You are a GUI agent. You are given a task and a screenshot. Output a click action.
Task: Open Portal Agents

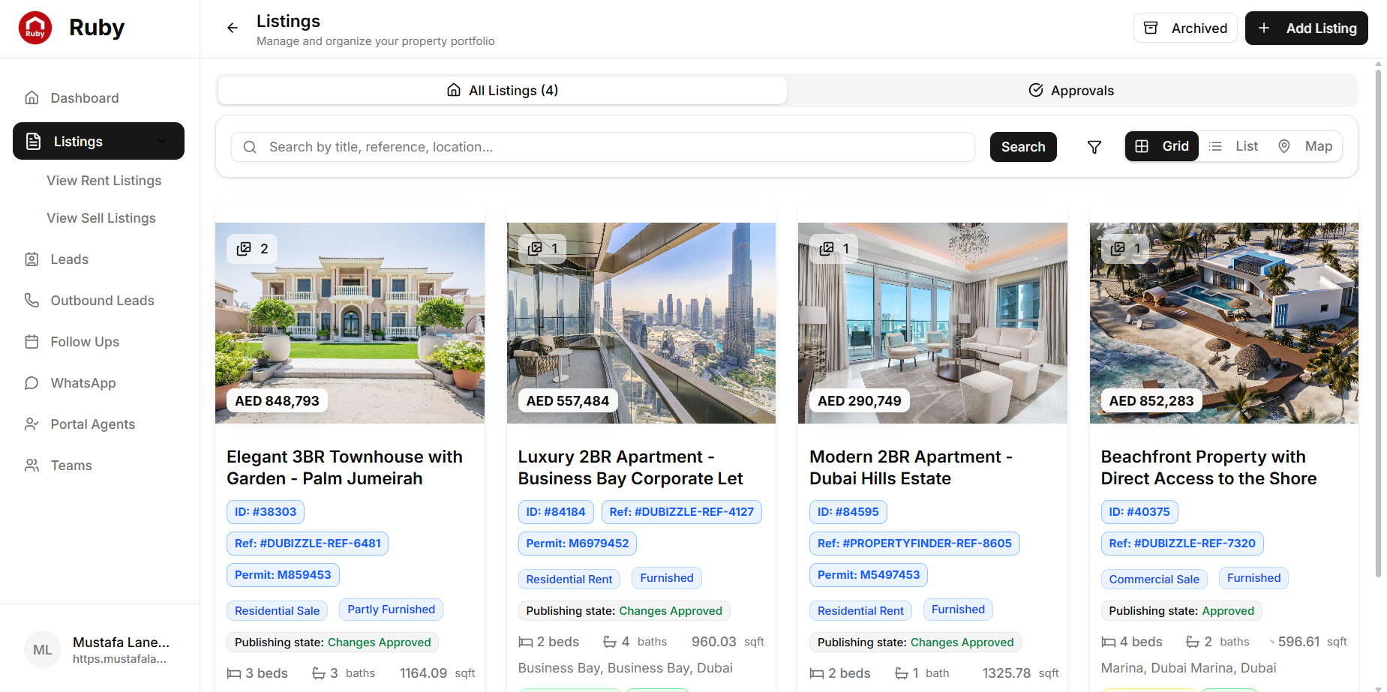92,424
